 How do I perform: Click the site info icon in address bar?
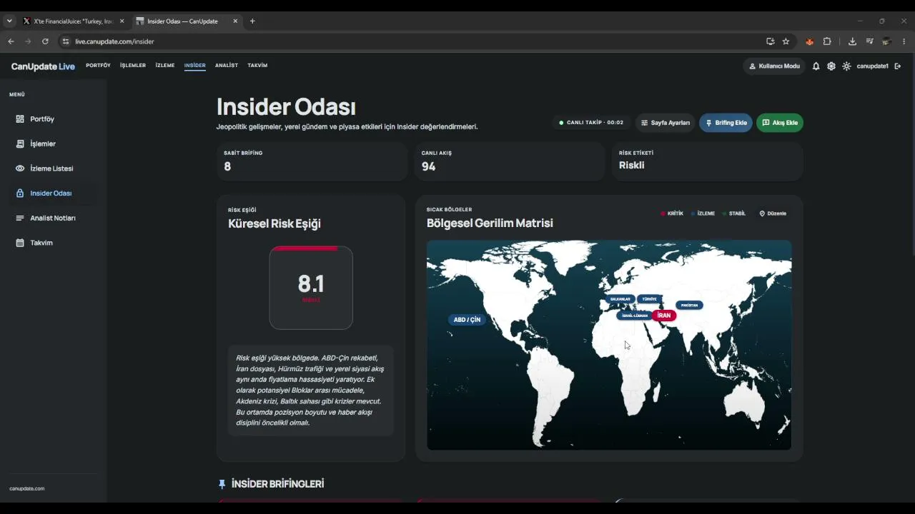(x=66, y=41)
